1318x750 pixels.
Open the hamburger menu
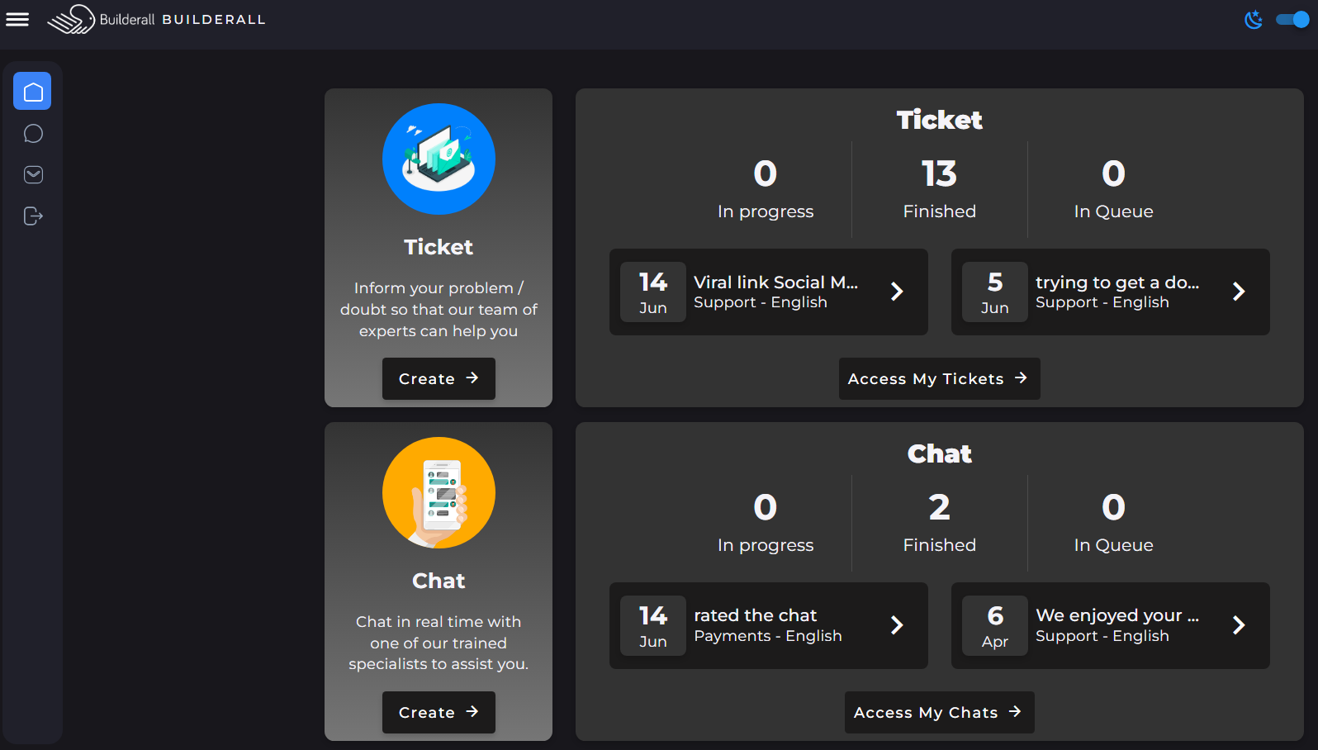coord(17,19)
